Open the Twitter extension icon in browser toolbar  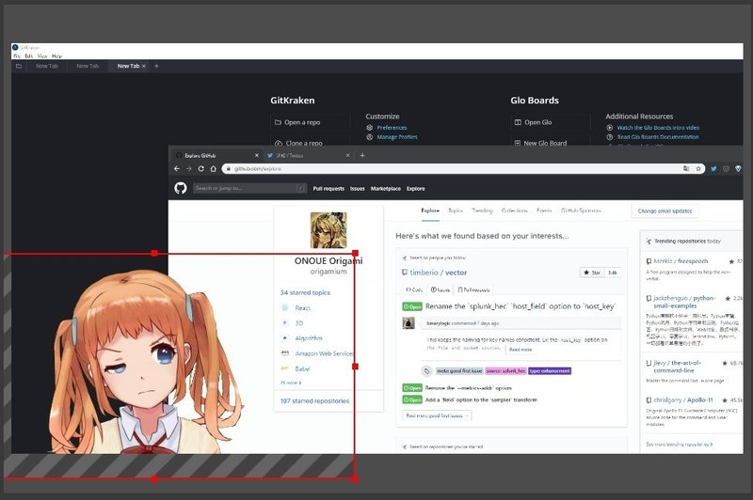713,169
